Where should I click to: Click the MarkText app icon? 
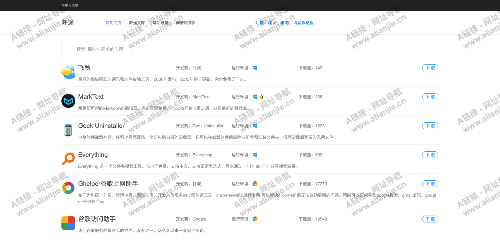point(68,101)
